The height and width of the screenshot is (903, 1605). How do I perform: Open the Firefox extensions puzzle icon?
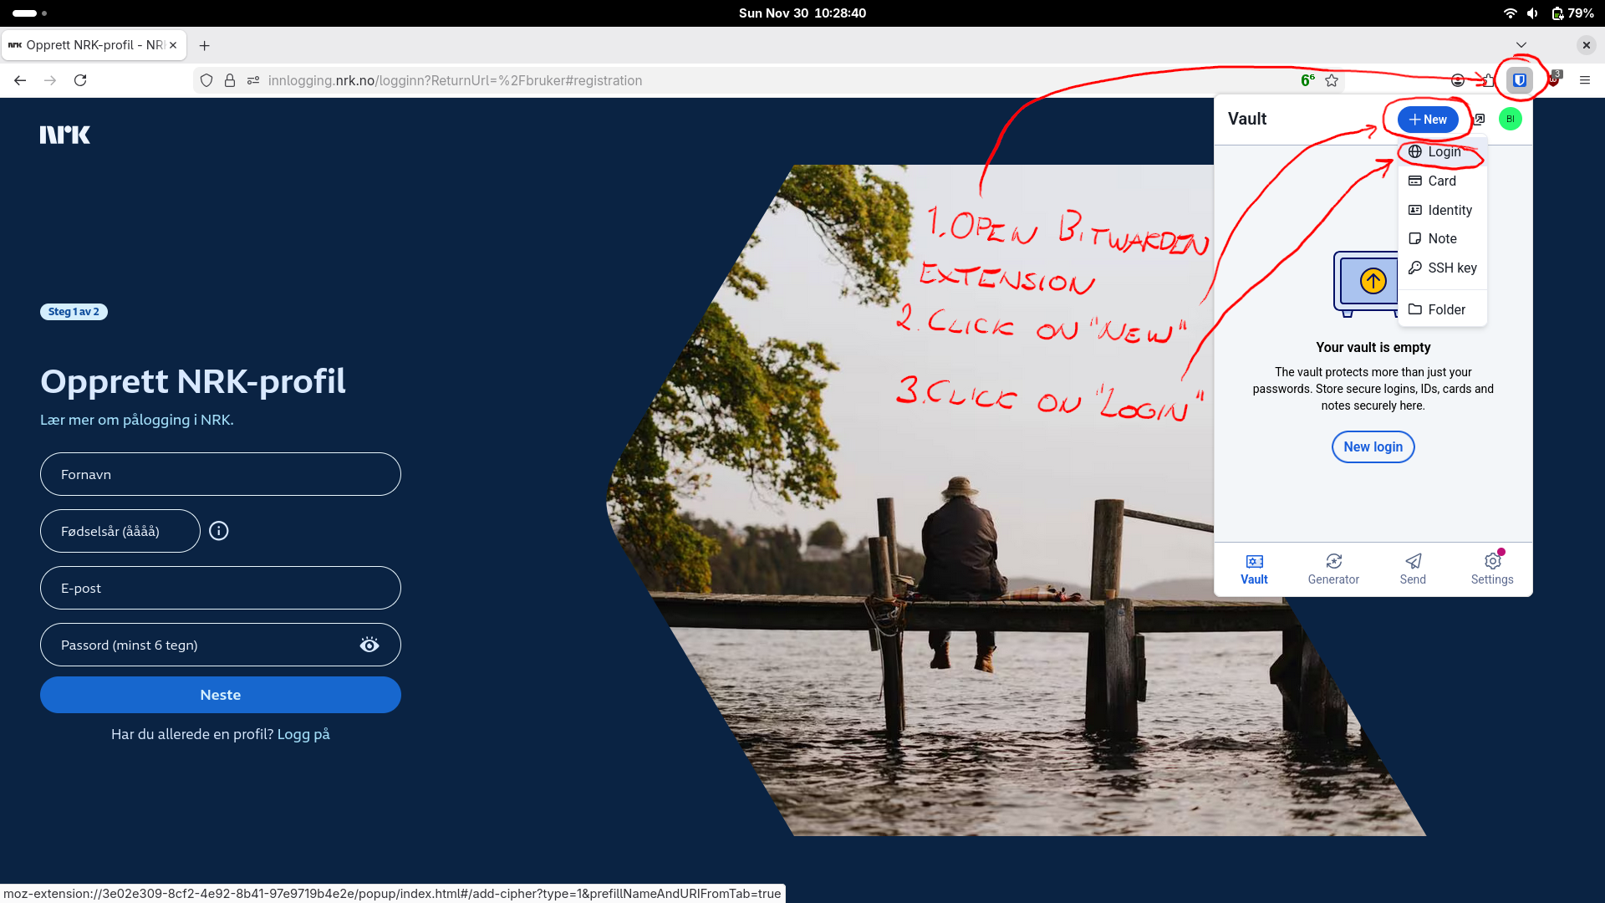point(1488,80)
